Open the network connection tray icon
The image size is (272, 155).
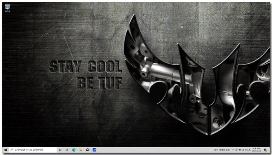(x=243, y=150)
